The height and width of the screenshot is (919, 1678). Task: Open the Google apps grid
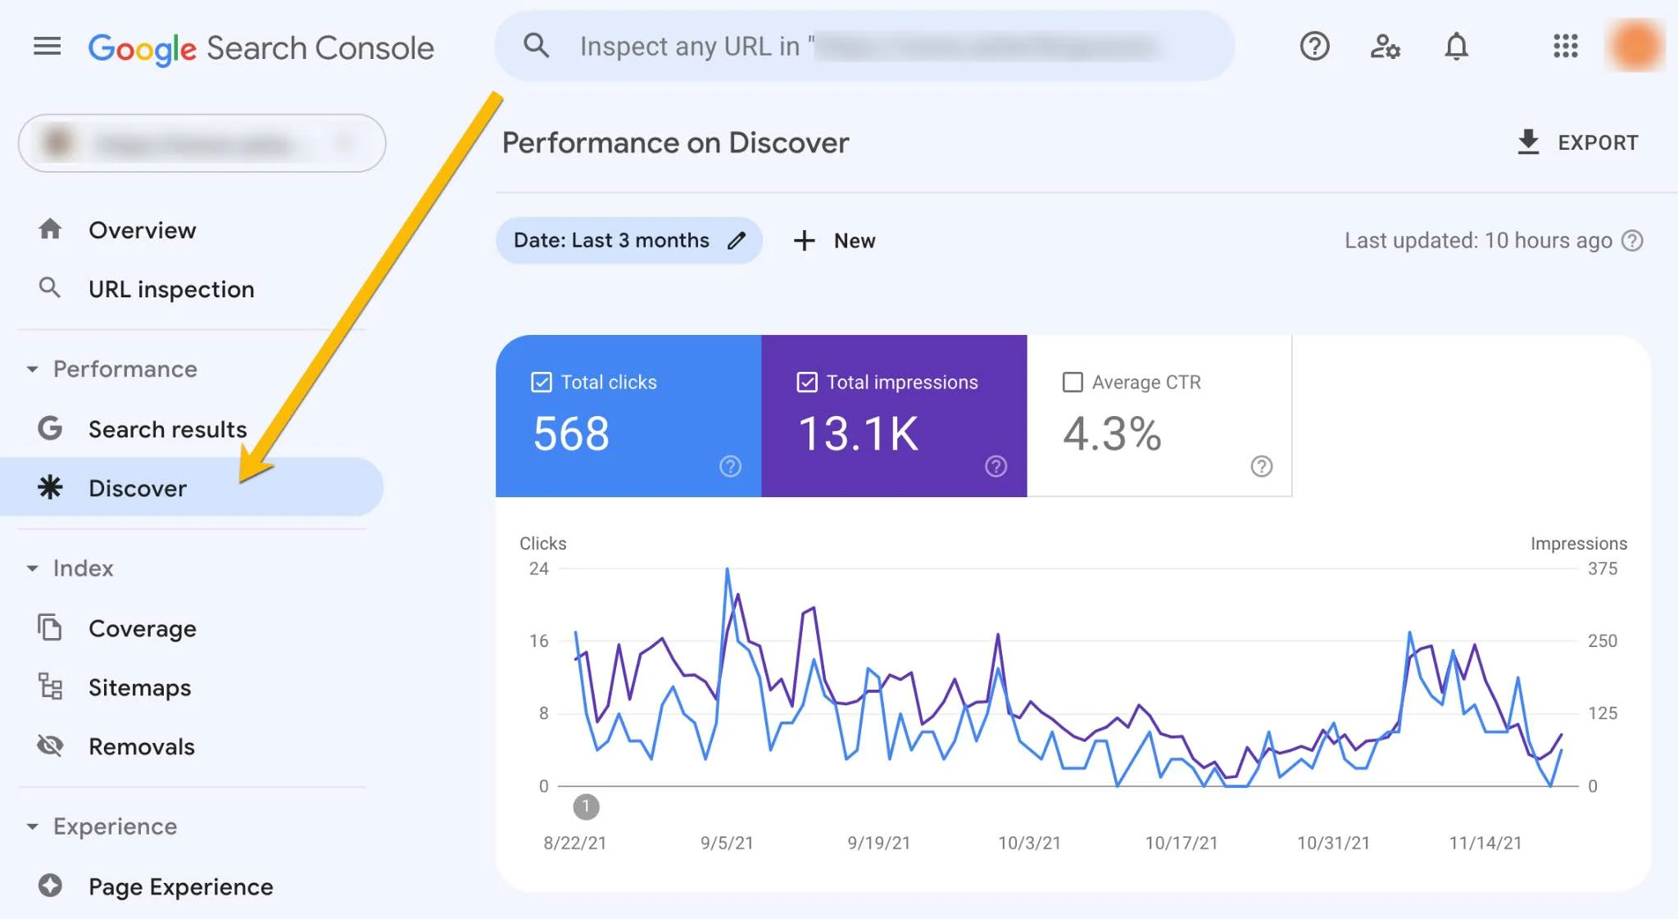pos(1565,46)
